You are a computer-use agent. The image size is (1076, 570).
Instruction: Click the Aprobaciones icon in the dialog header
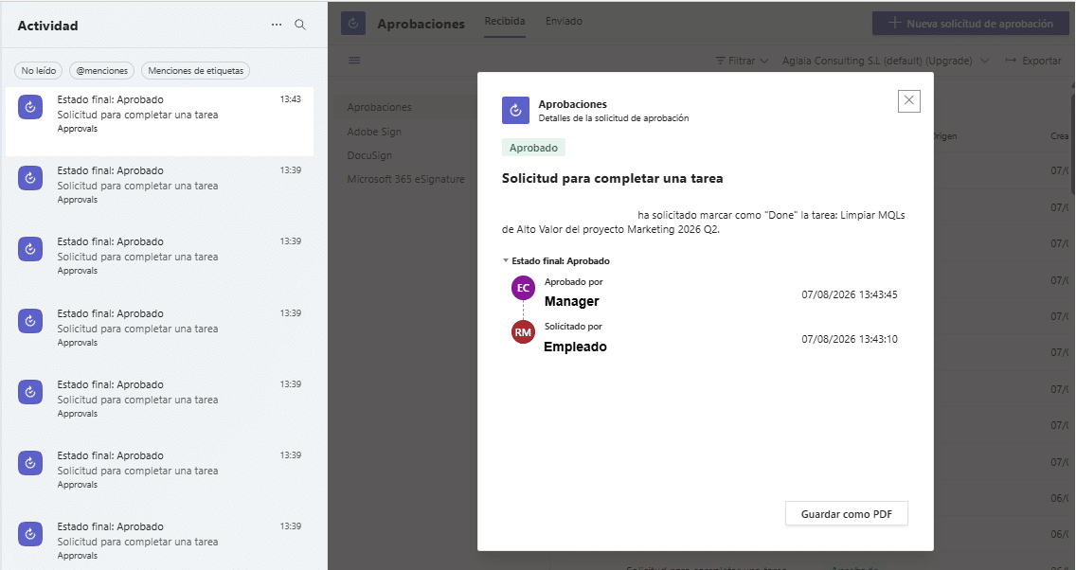tap(515, 110)
